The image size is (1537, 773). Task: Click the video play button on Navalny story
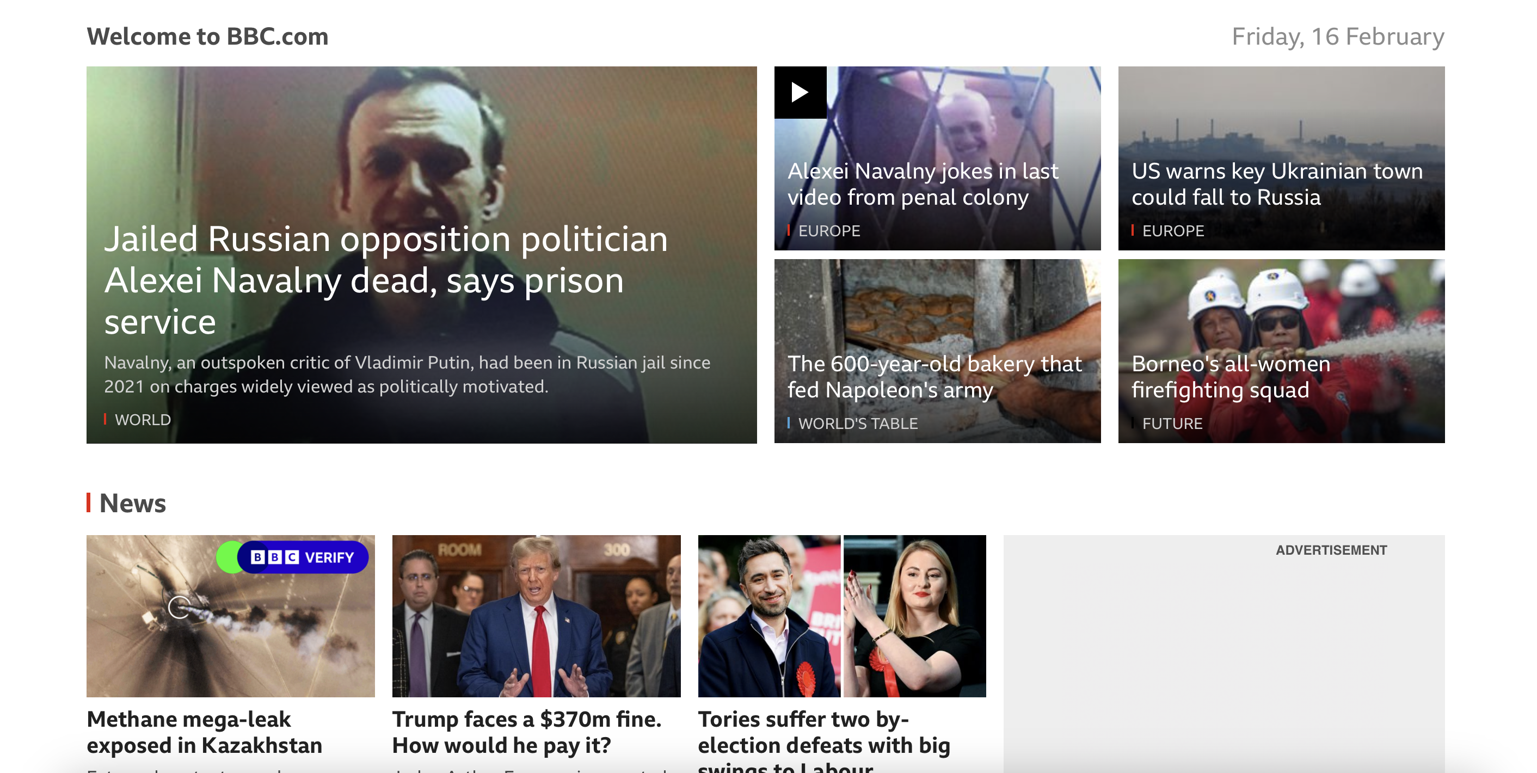point(800,93)
